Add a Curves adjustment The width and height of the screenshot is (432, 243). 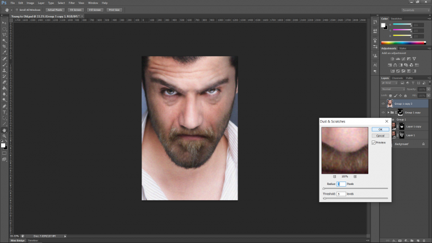tap(404, 59)
